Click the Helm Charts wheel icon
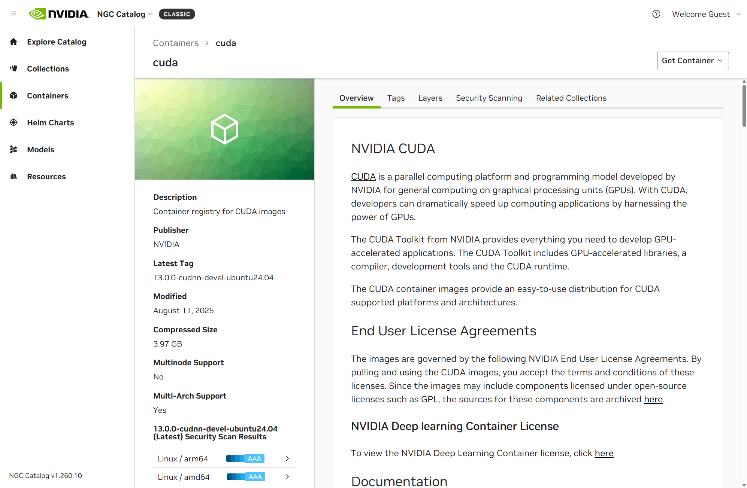747x488 pixels. [x=13, y=122]
